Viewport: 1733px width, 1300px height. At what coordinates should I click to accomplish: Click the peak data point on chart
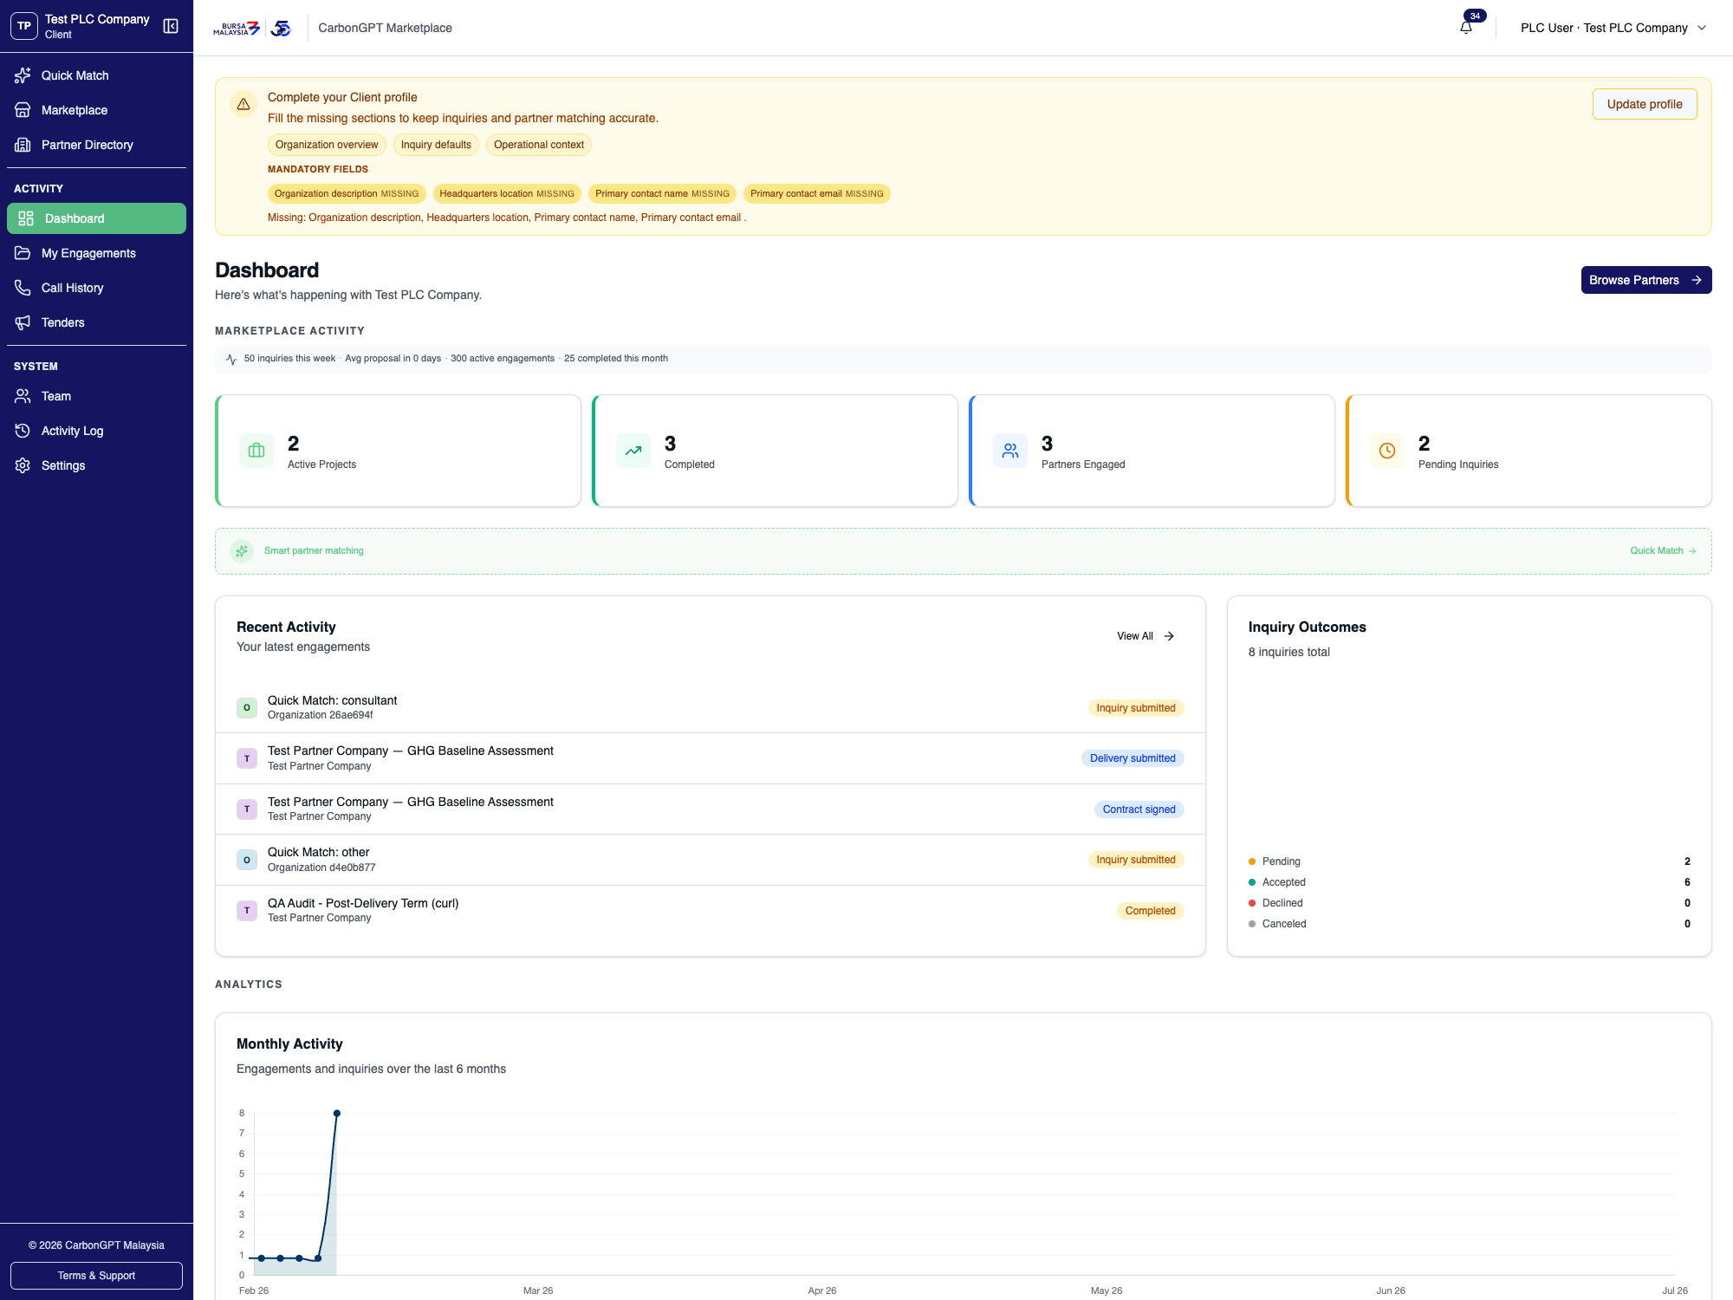coord(337,1114)
